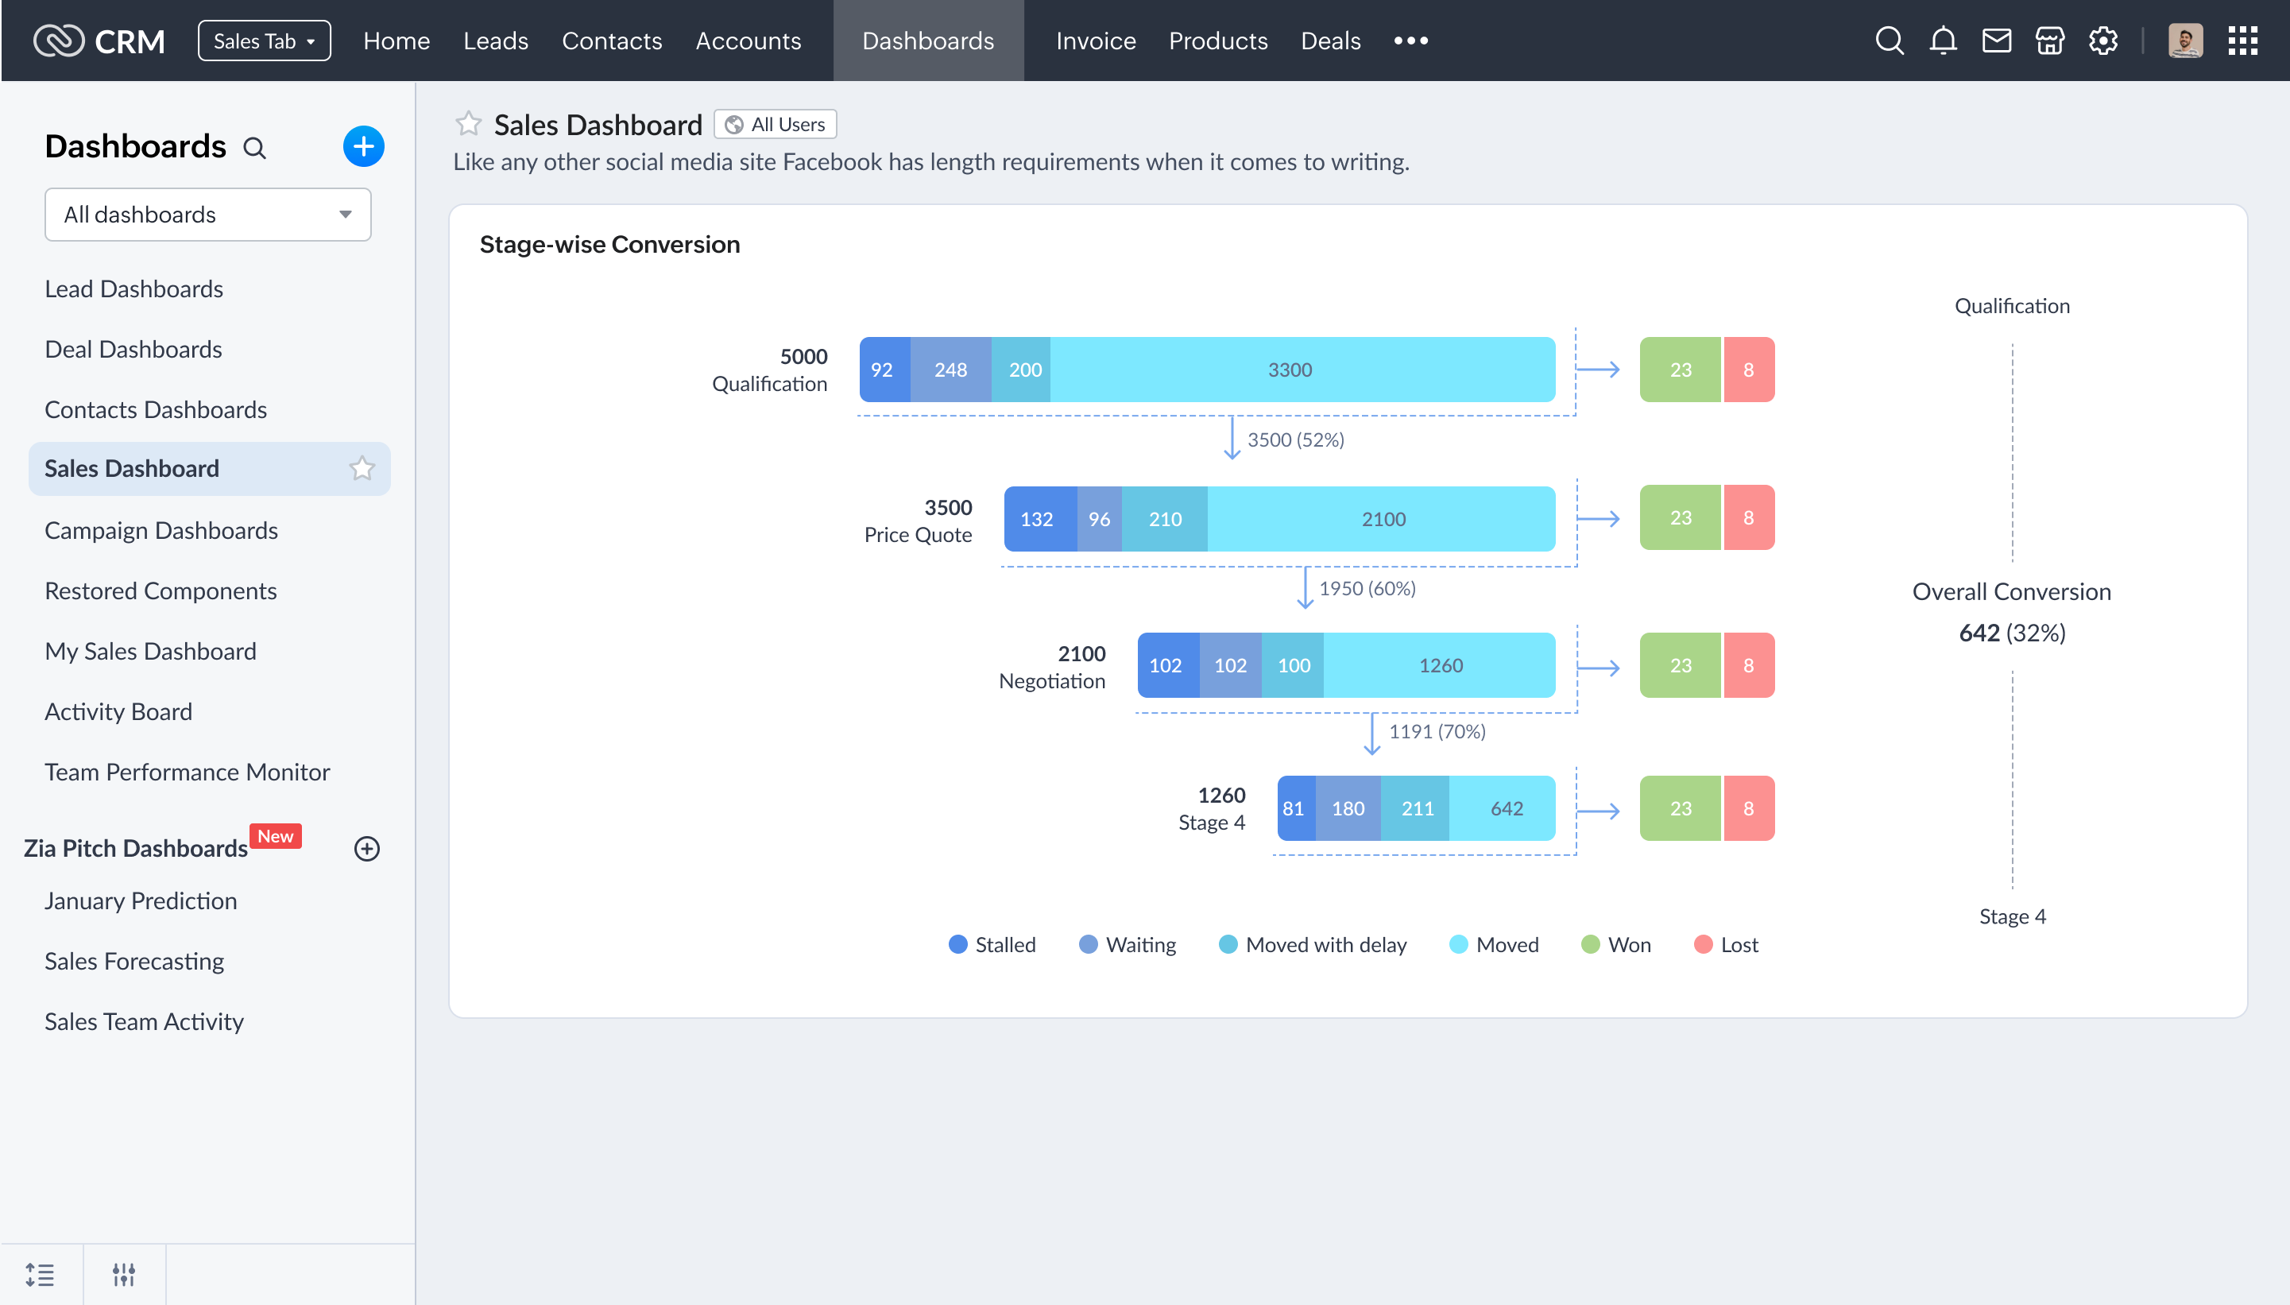This screenshot has width=2290, height=1305.
Task: Open Team Performance Monitor dashboard
Action: (x=188, y=772)
